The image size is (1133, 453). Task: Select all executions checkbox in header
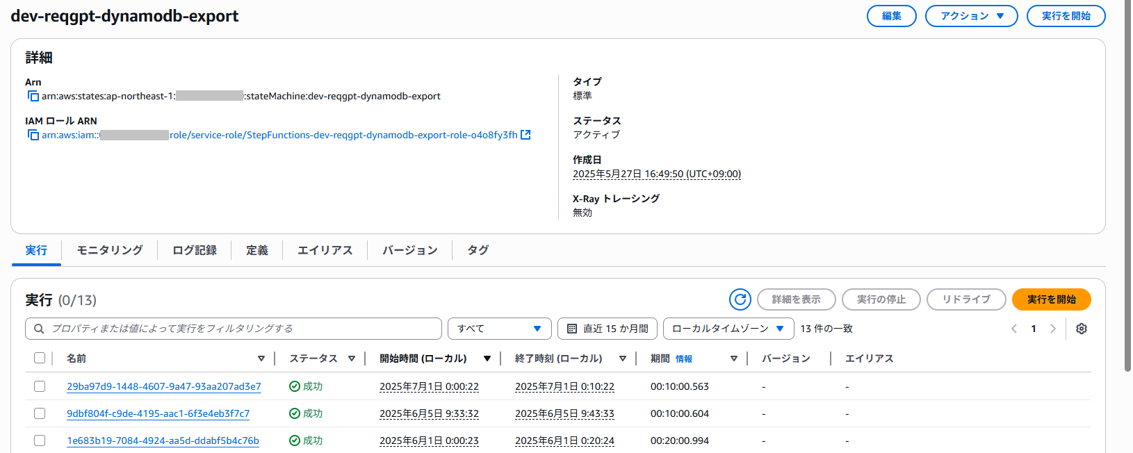(x=40, y=358)
